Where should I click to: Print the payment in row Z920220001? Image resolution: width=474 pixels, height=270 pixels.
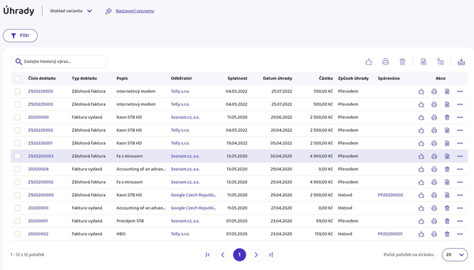(x=434, y=144)
